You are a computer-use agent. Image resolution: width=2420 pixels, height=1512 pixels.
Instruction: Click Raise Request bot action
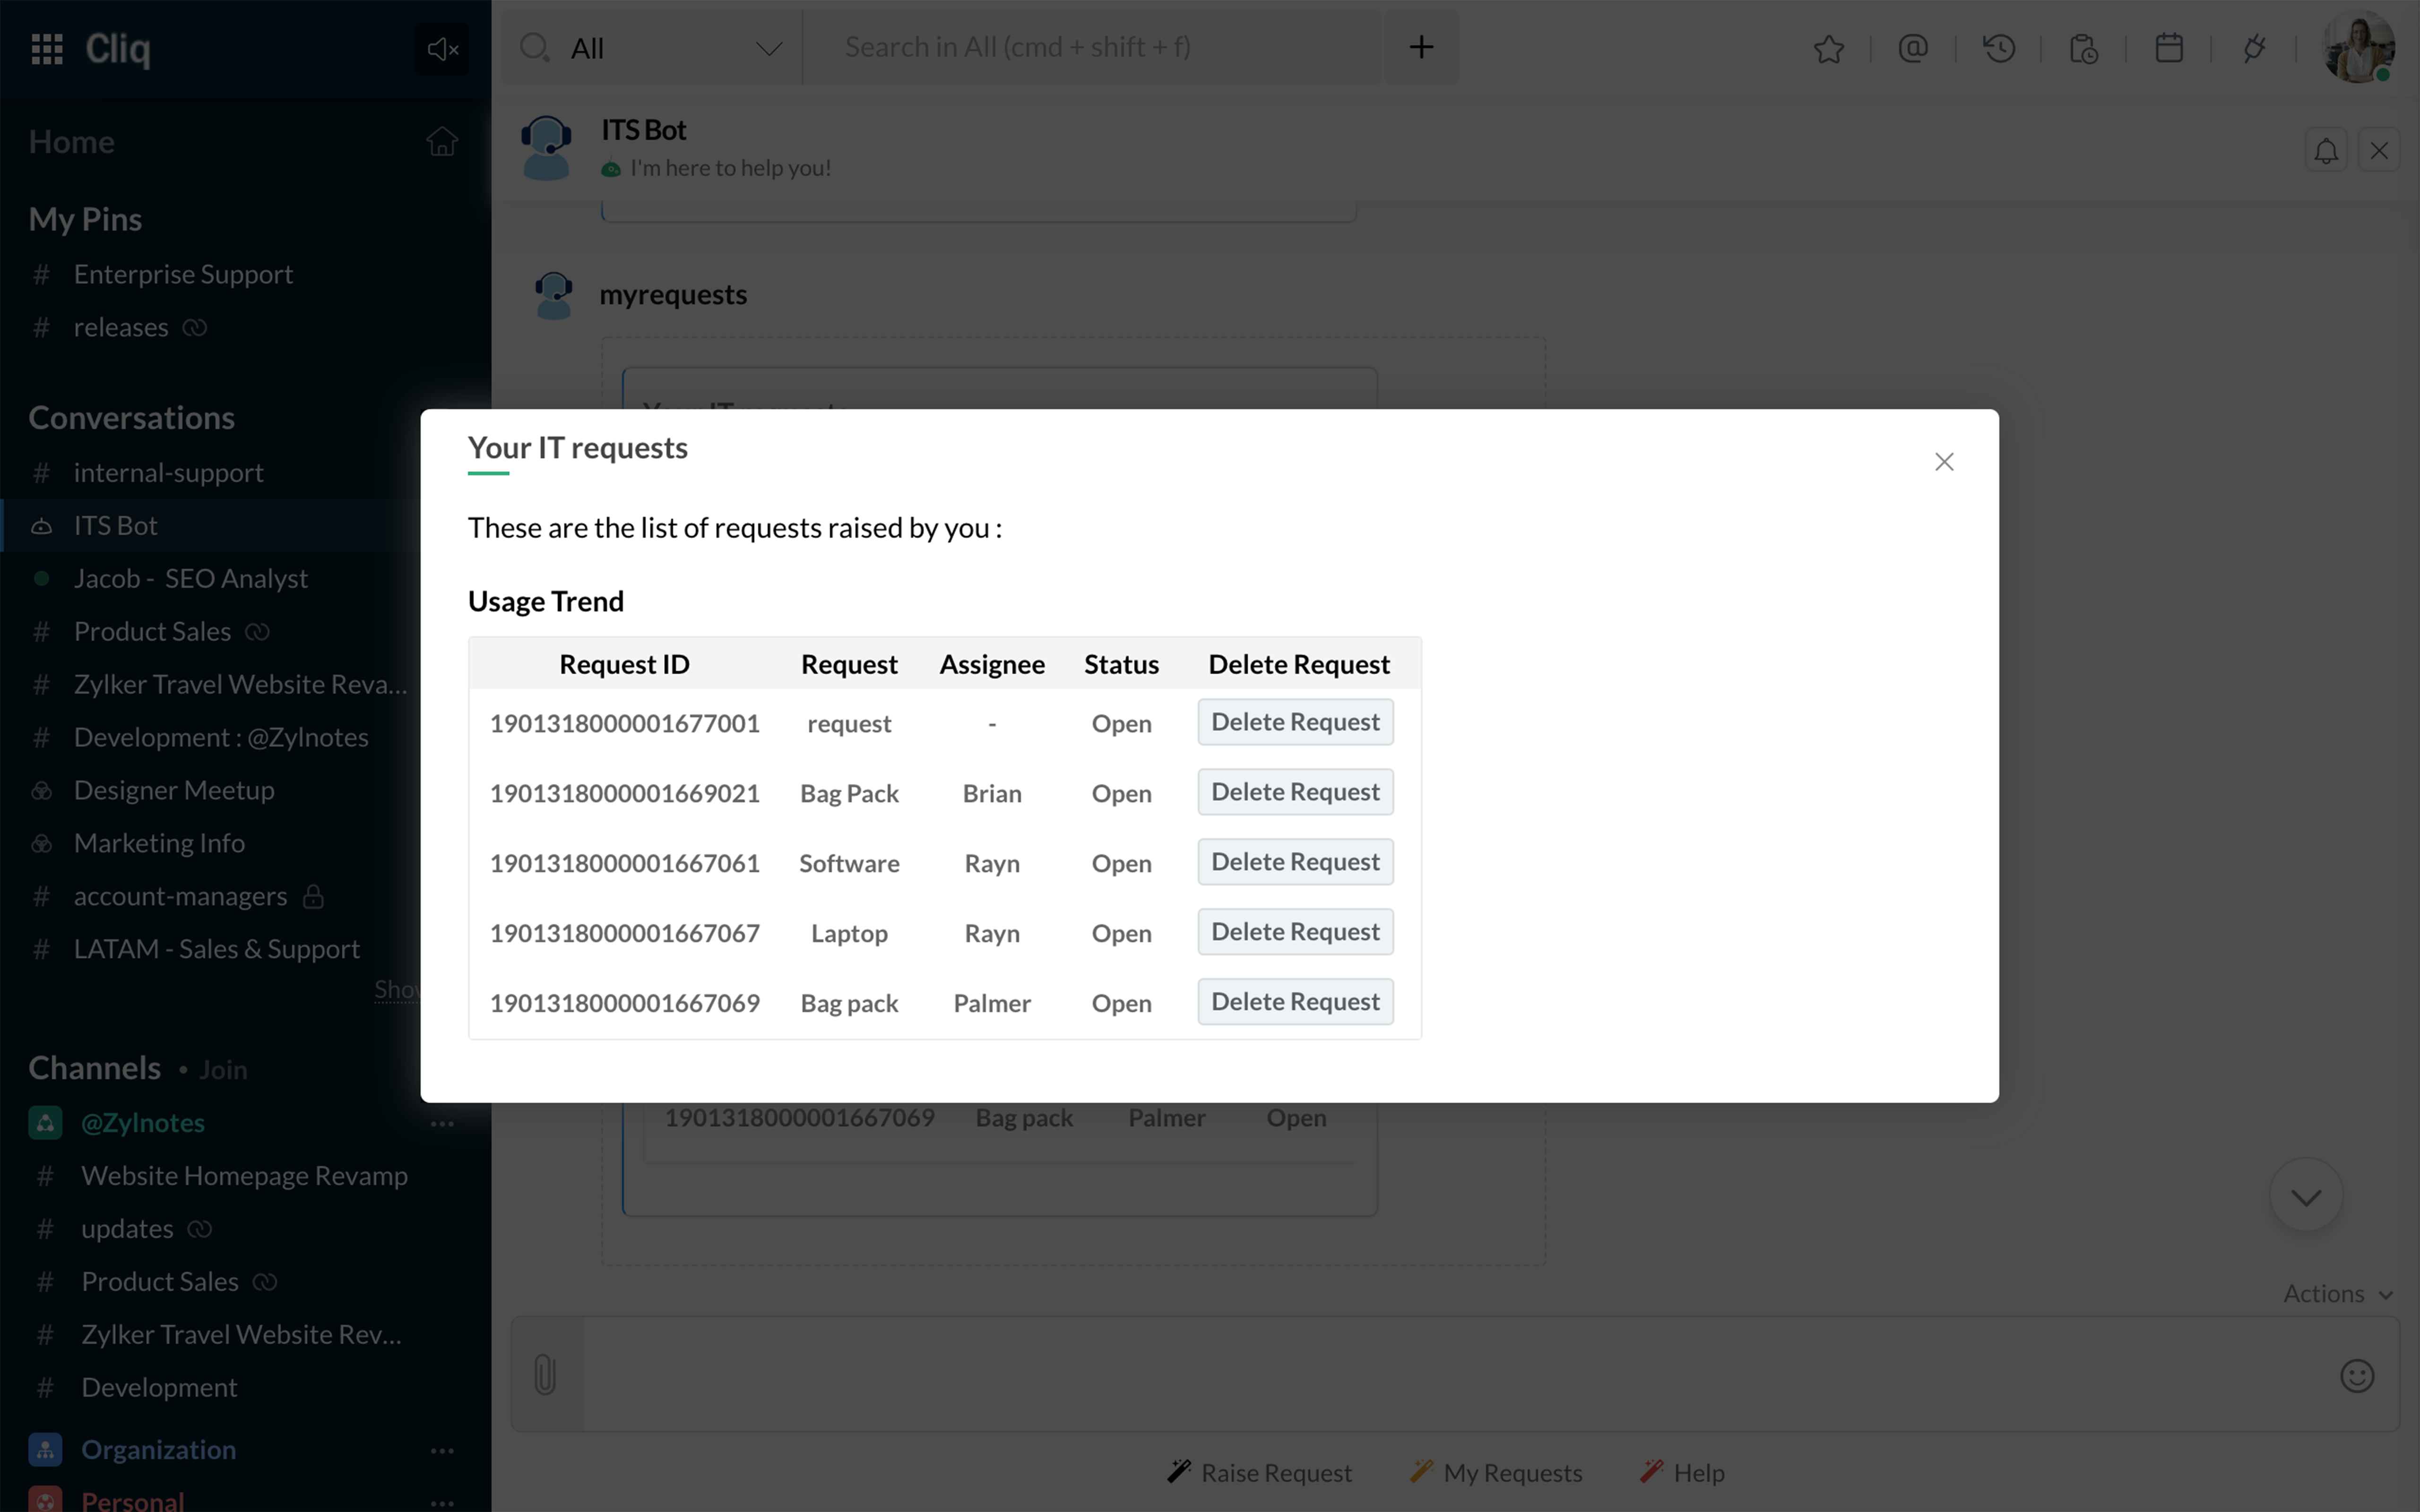[x=1260, y=1472]
